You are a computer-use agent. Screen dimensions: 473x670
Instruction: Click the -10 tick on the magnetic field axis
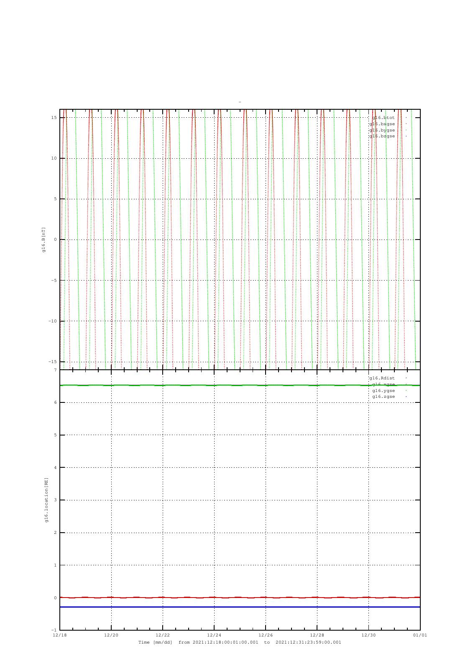click(52, 321)
